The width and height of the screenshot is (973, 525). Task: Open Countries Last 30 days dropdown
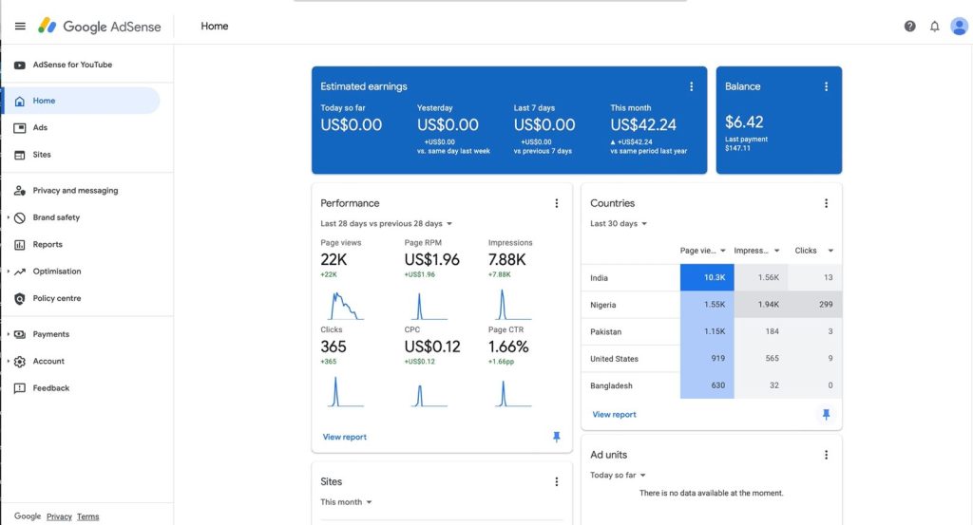click(619, 224)
